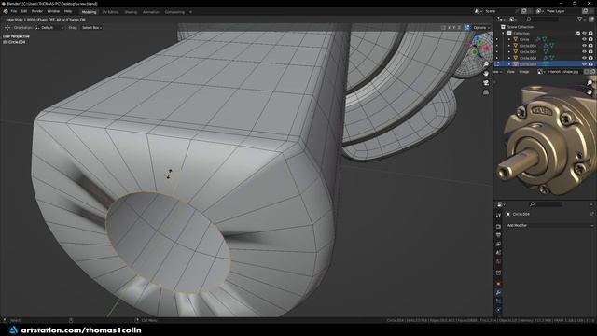Image resolution: width=597 pixels, height=336 pixels.
Task: Open the Object properties tab
Action: pyautogui.click(x=498, y=284)
